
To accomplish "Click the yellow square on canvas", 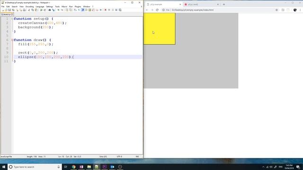I will tap(160, 29).
